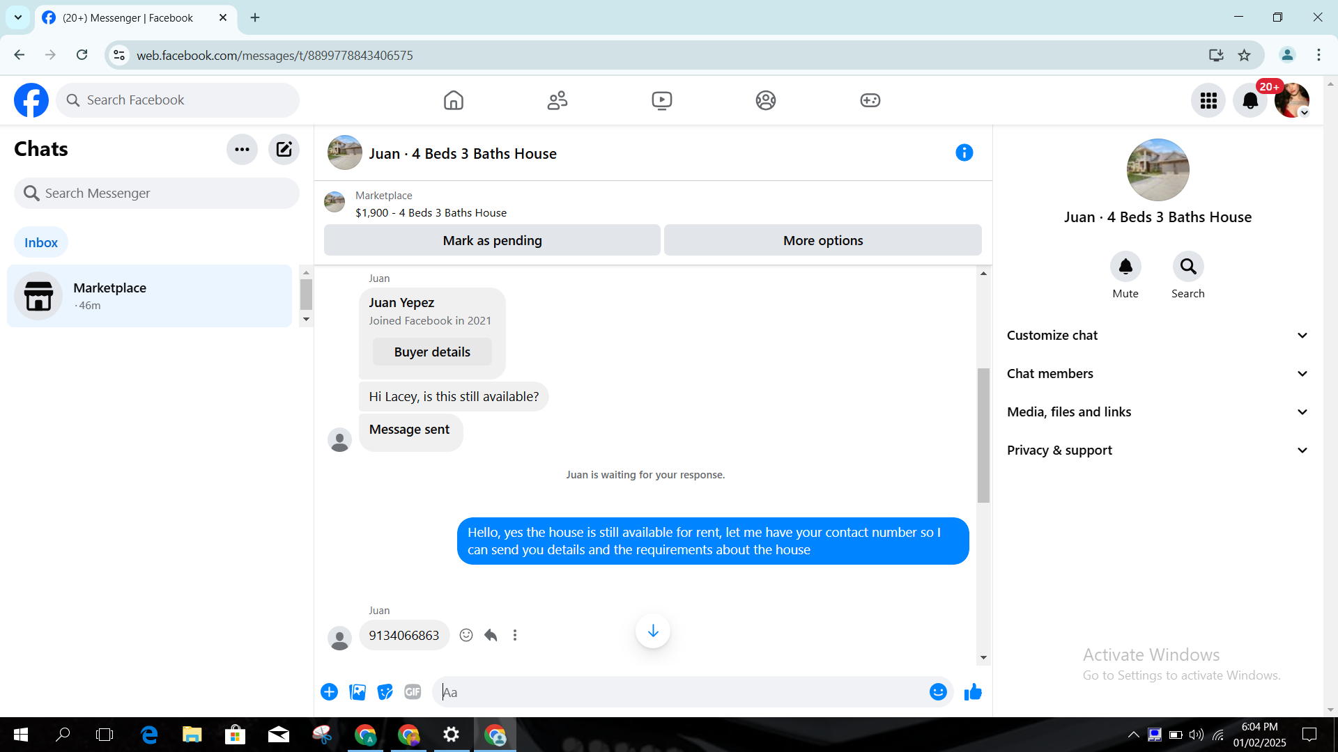Click the Search Messenger input field
Screen dimensions: 1338x752
pyautogui.click(x=157, y=193)
